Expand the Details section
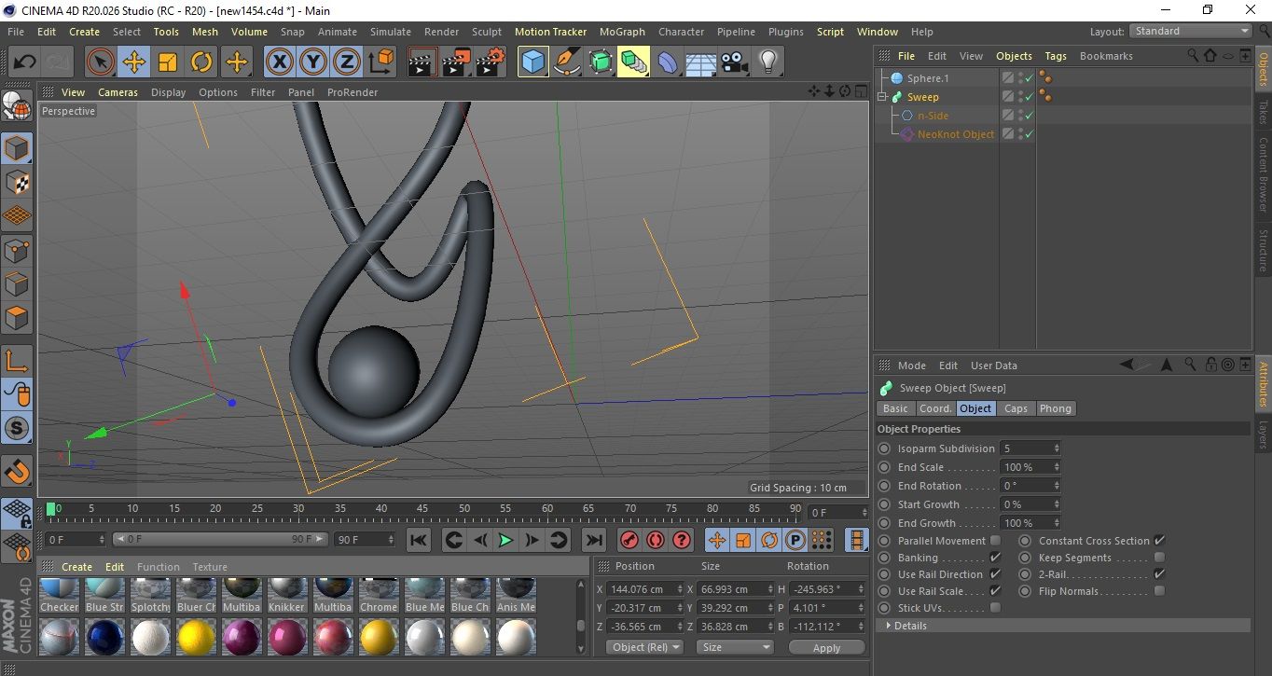 [x=910, y=626]
